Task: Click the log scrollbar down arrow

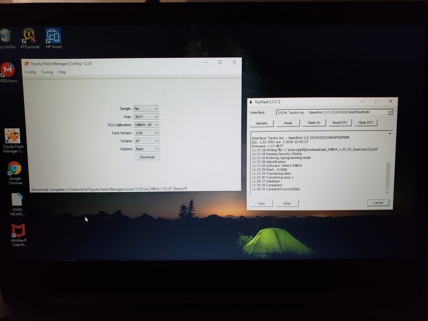Action: [x=388, y=192]
